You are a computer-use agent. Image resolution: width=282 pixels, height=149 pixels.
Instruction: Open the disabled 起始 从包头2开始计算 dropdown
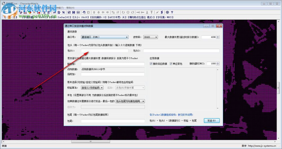coord(130,88)
